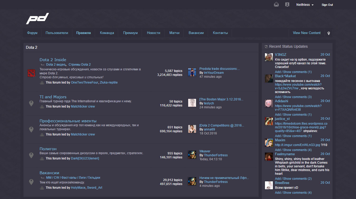
Task: Open the notifications icon beside Neithless
Action: pyautogui.click(x=287, y=4)
